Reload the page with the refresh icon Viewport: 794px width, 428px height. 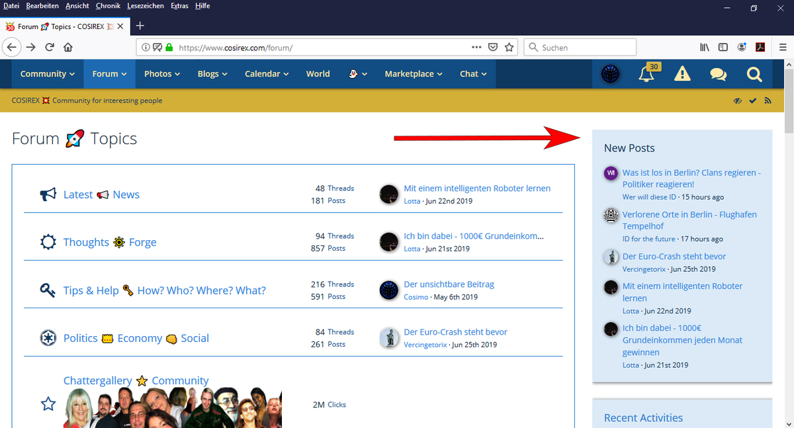pos(50,47)
